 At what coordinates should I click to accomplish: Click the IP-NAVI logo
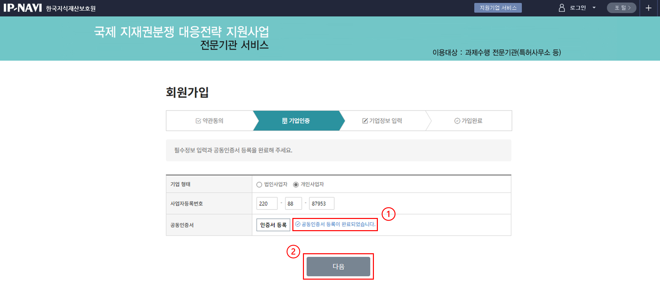pos(22,8)
